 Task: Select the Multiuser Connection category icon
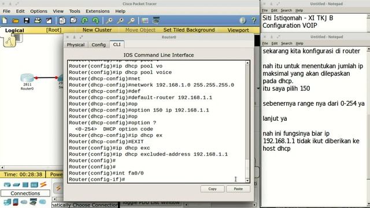42,202
